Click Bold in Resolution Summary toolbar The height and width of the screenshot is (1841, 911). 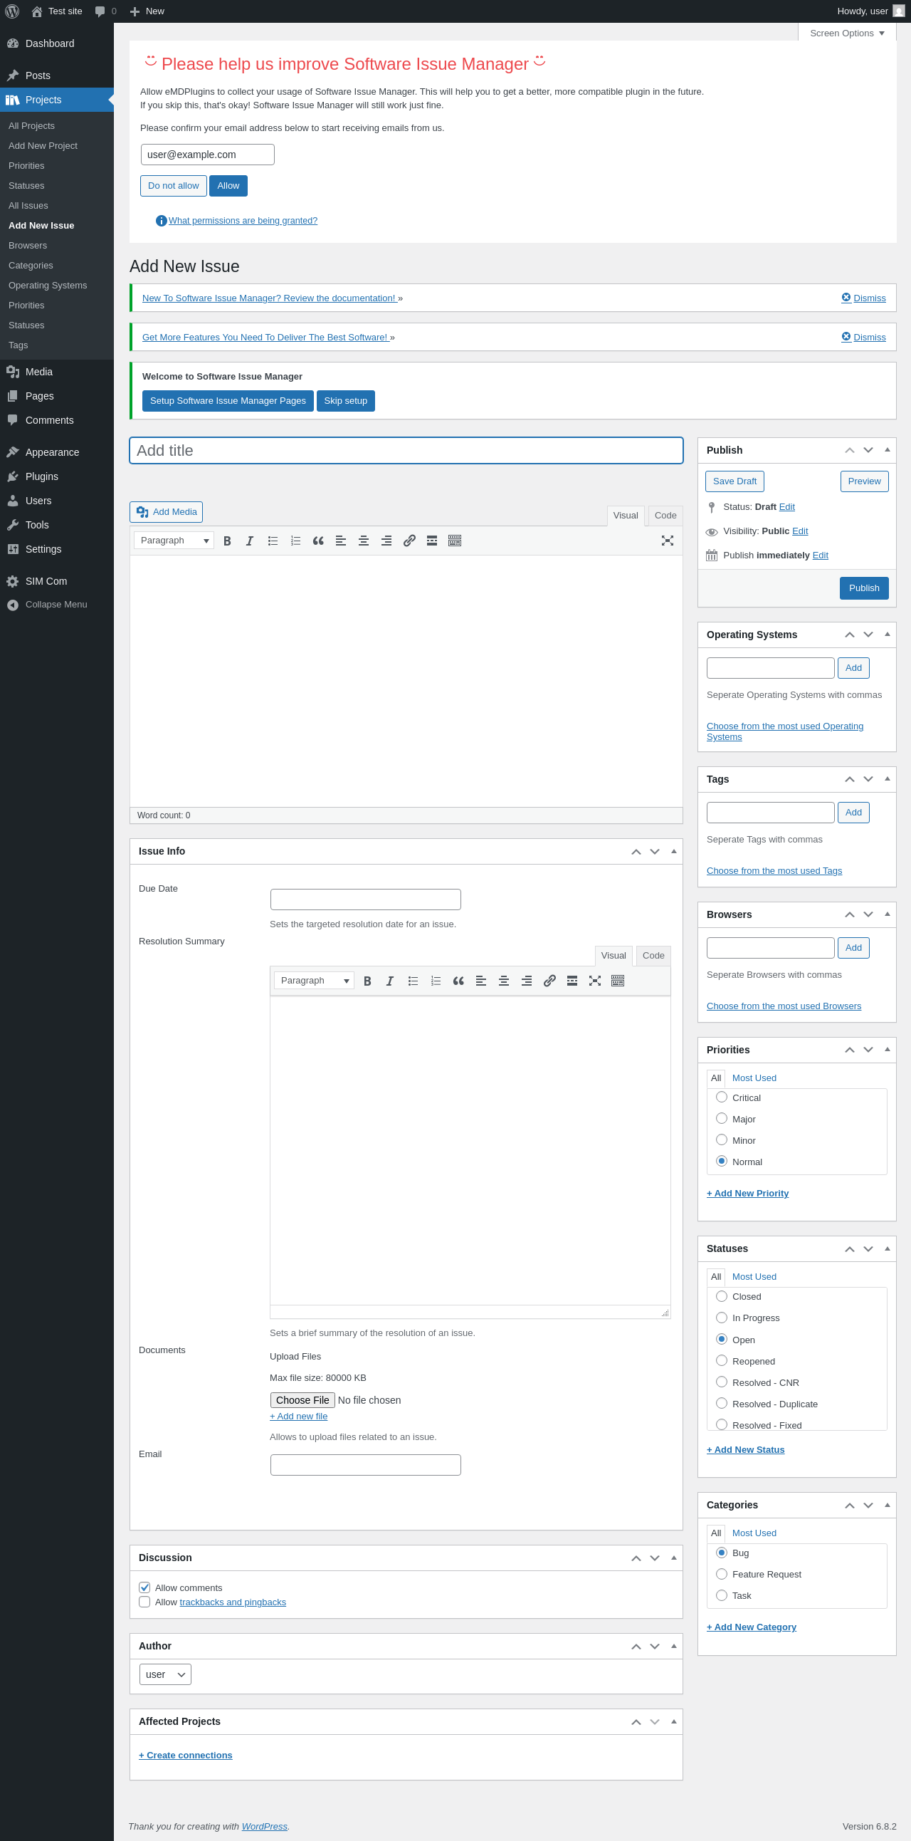368,981
